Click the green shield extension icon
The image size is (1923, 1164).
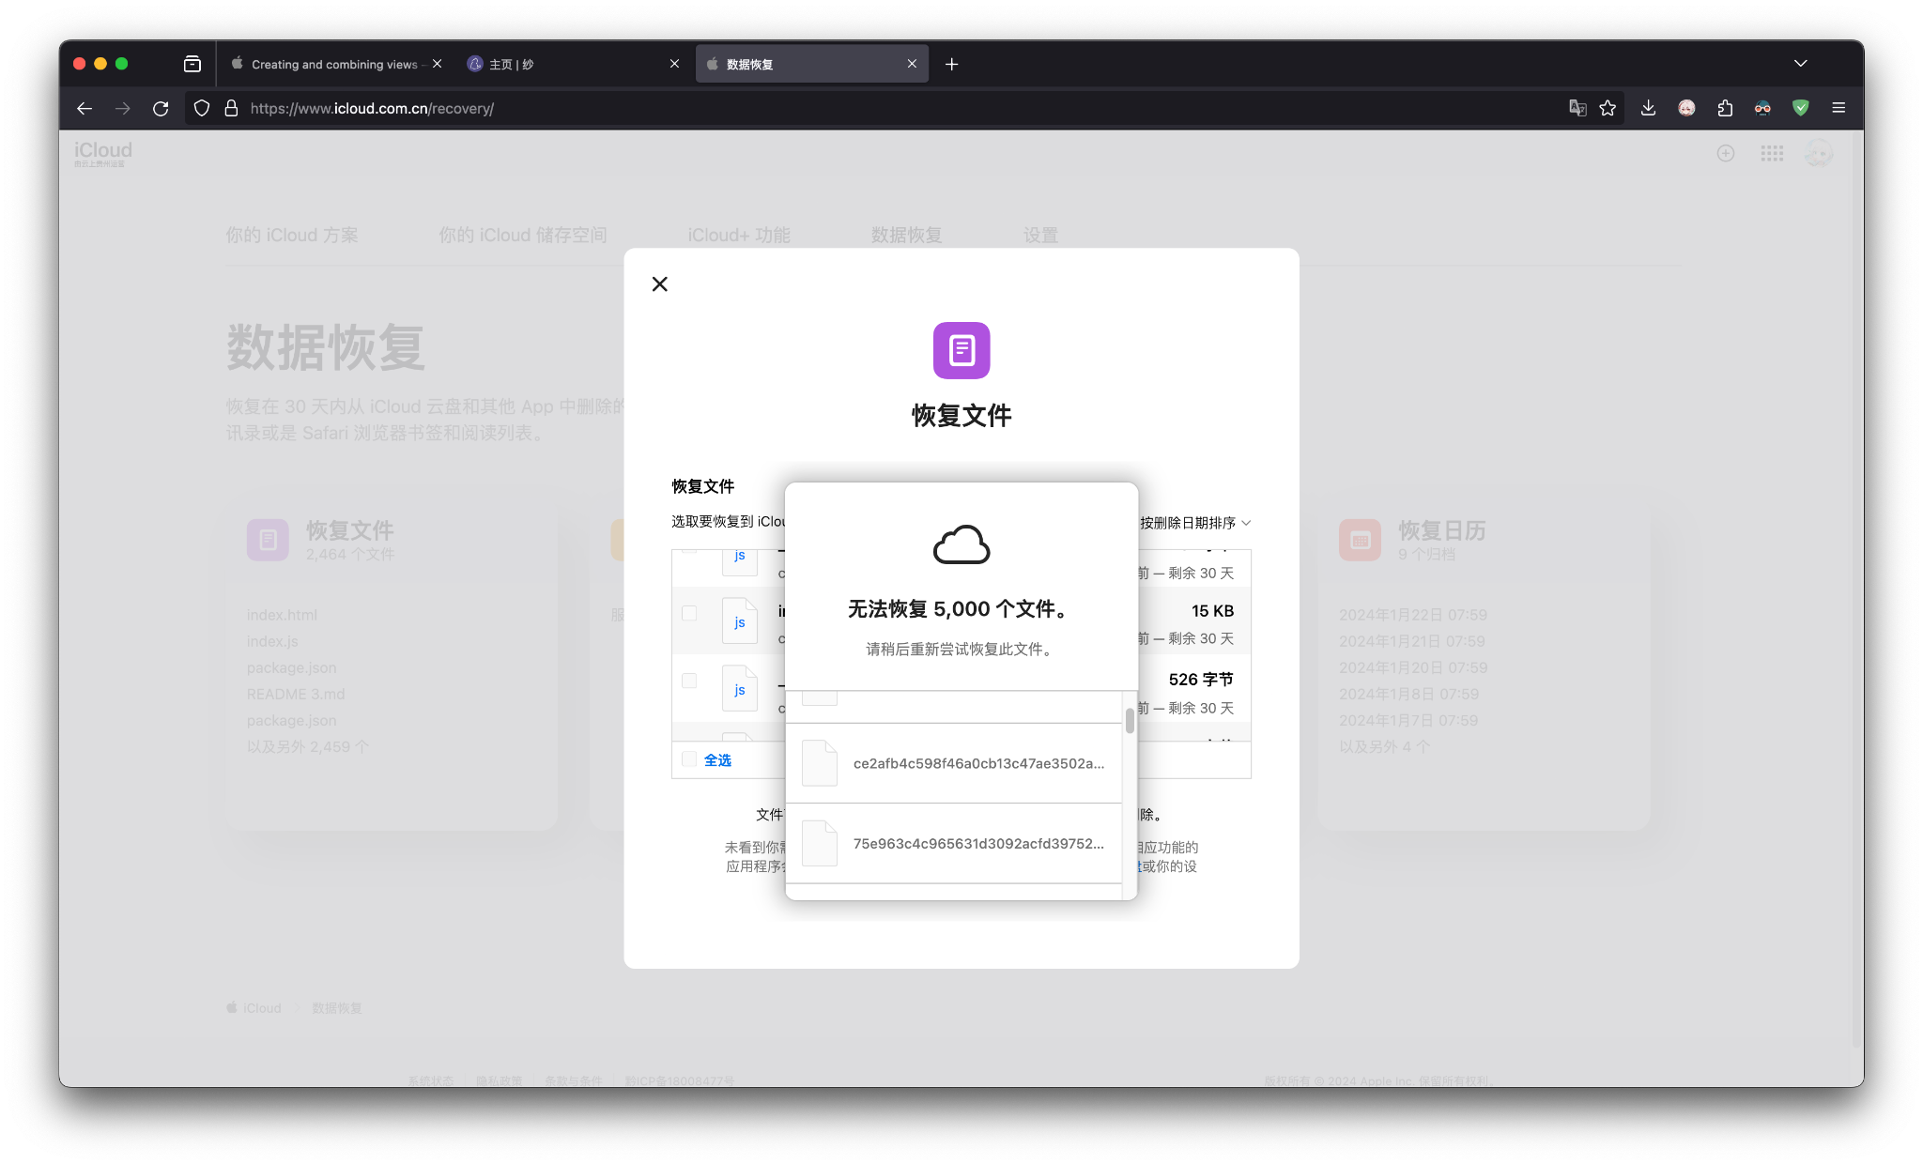pyautogui.click(x=1800, y=109)
